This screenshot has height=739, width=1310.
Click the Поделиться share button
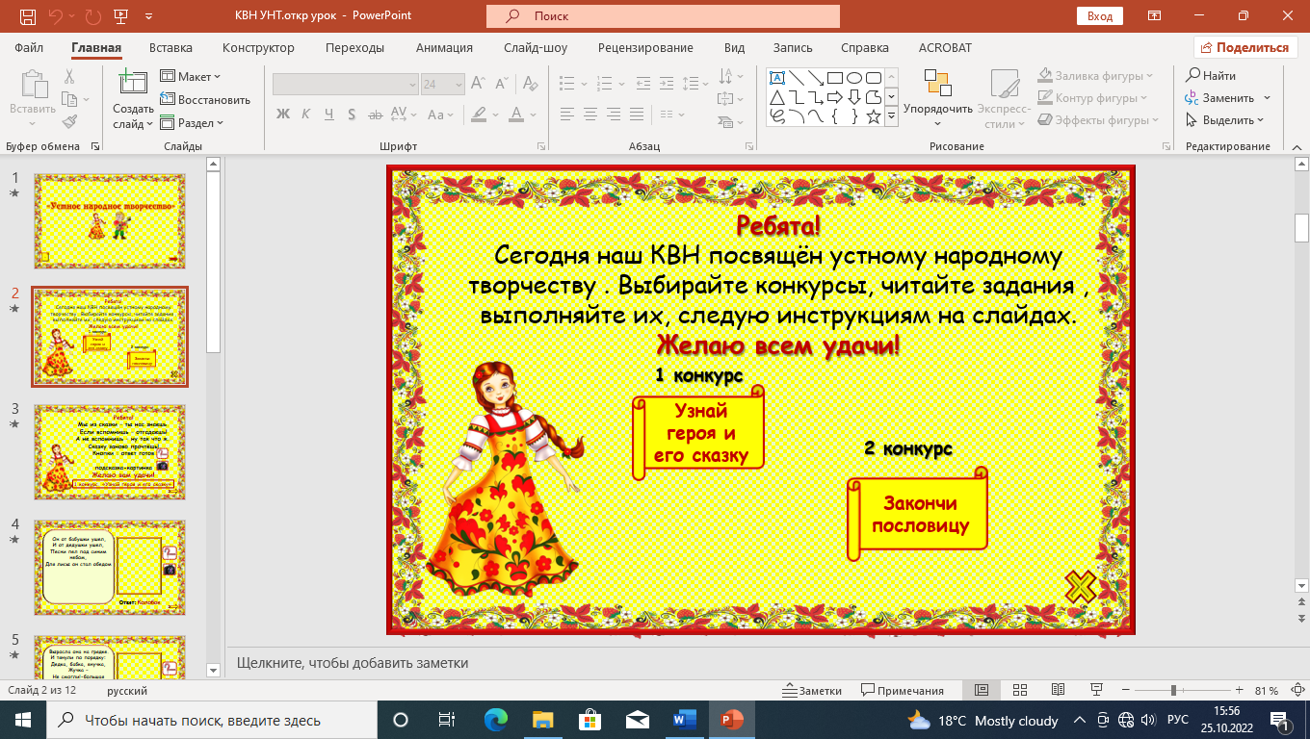[x=1244, y=47]
